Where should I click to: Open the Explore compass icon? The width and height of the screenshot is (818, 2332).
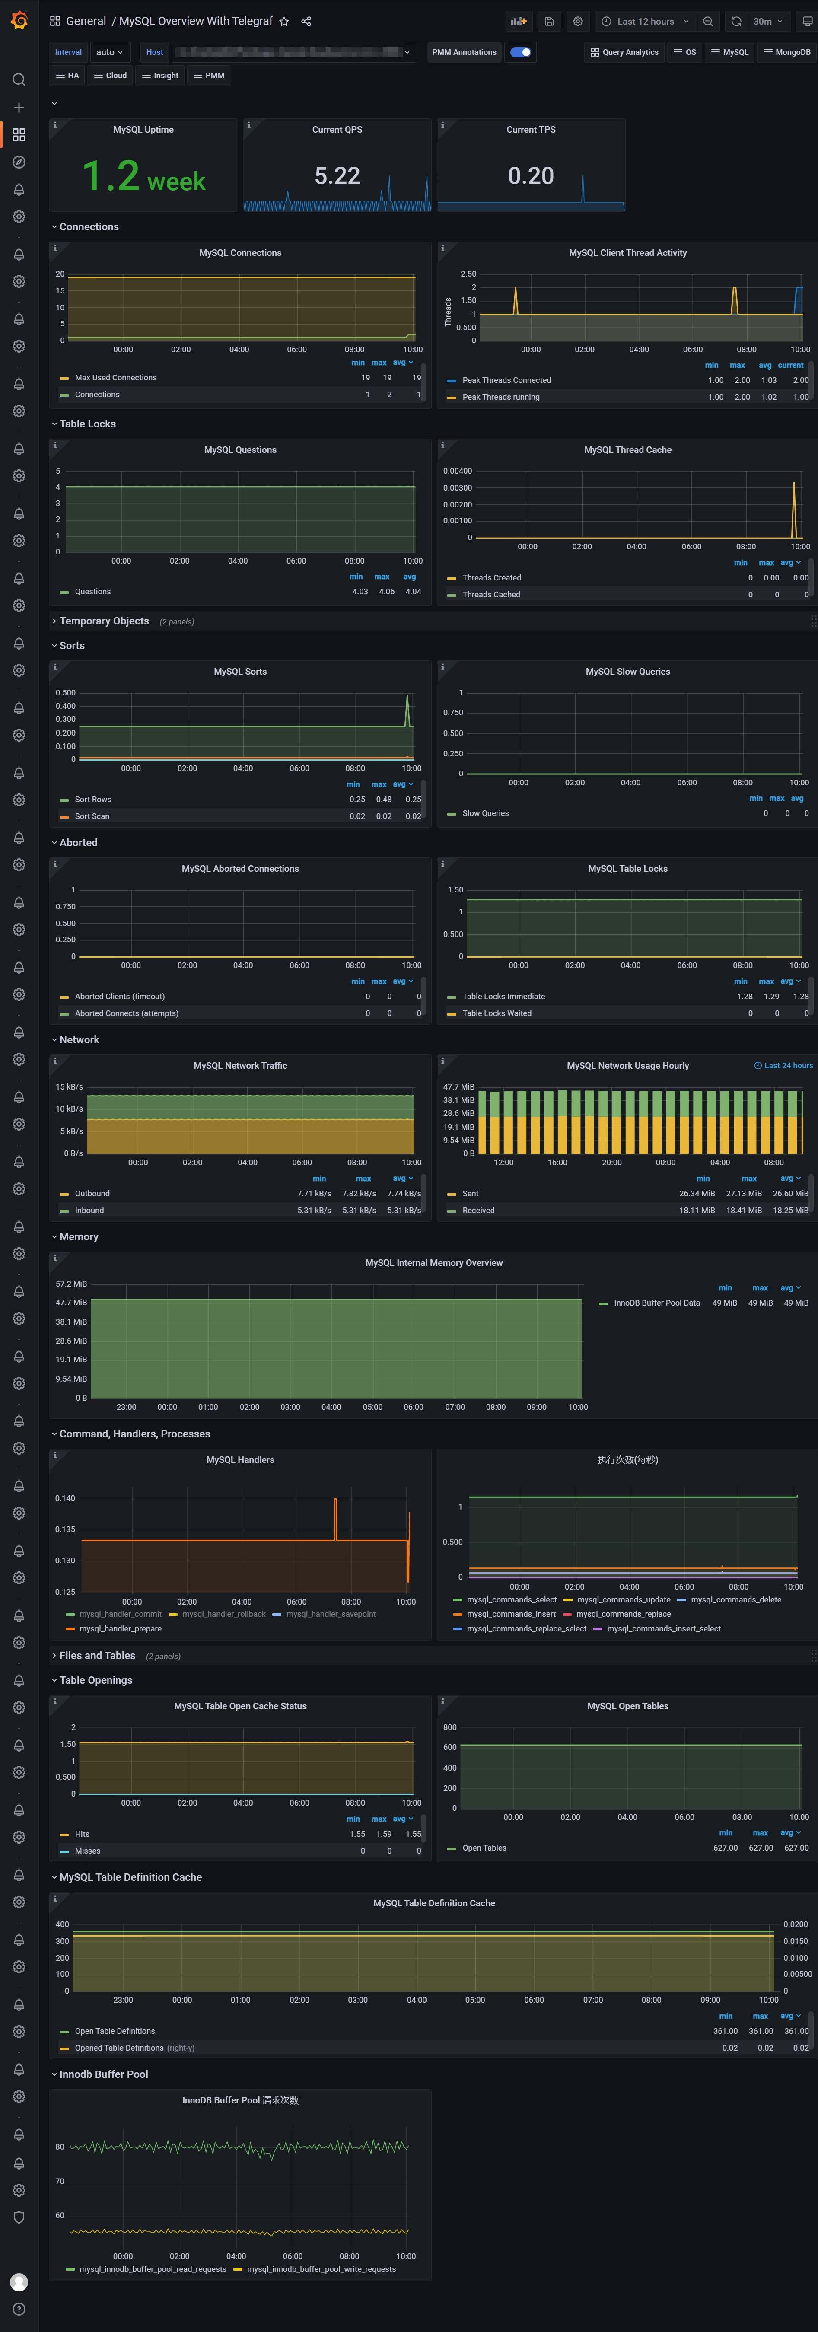[x=19, y=162]
